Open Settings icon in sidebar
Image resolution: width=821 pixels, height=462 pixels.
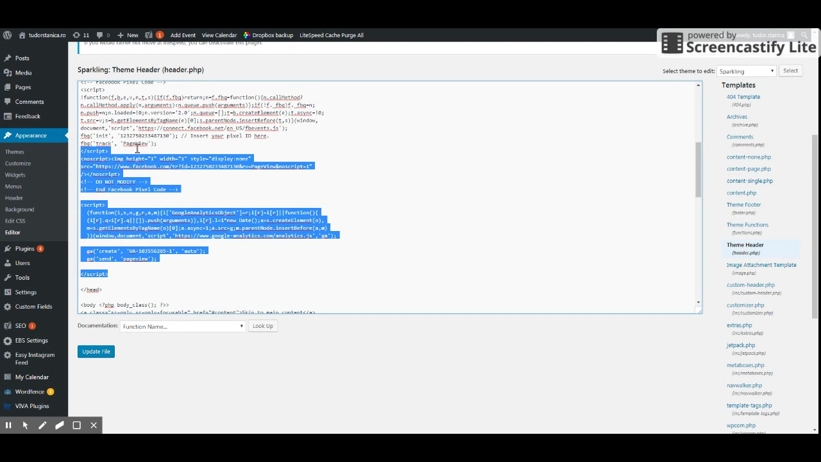[x=8, y=293]
